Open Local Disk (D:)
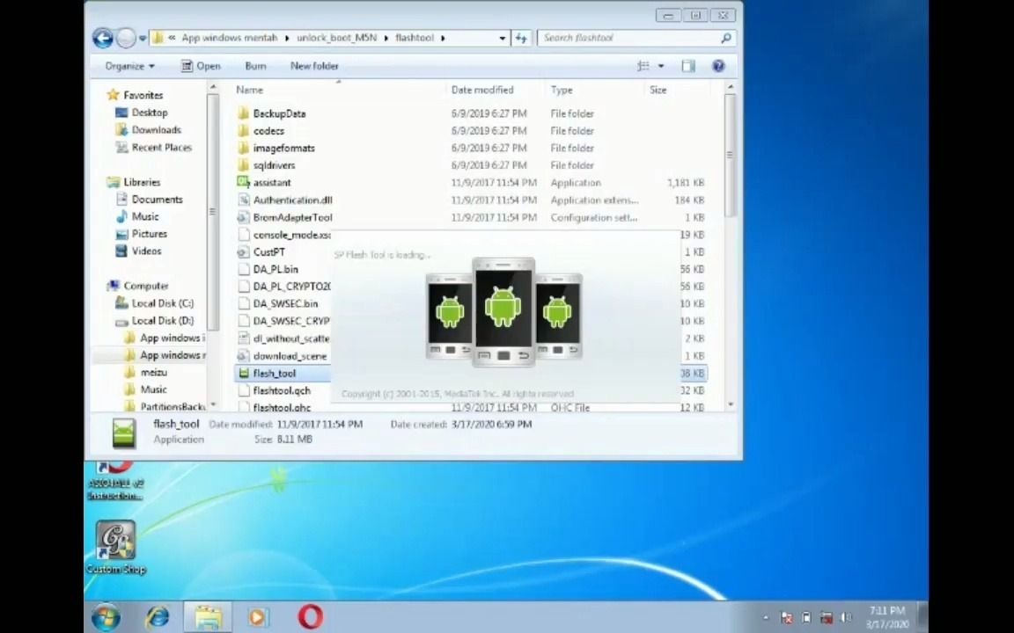The height and width of the screenshot is (633, 1014). [162, 320]
